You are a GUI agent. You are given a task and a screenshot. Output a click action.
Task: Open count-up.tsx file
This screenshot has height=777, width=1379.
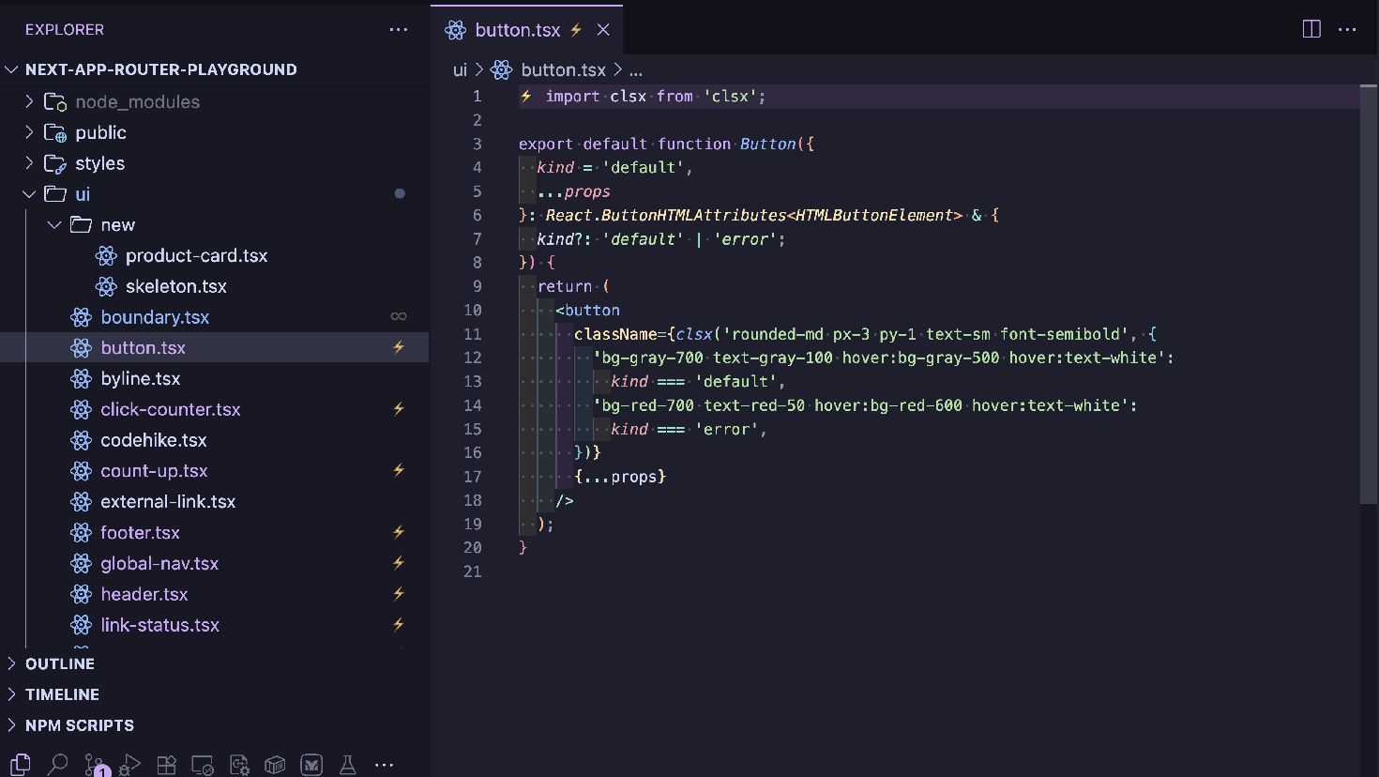click(154, 471)
